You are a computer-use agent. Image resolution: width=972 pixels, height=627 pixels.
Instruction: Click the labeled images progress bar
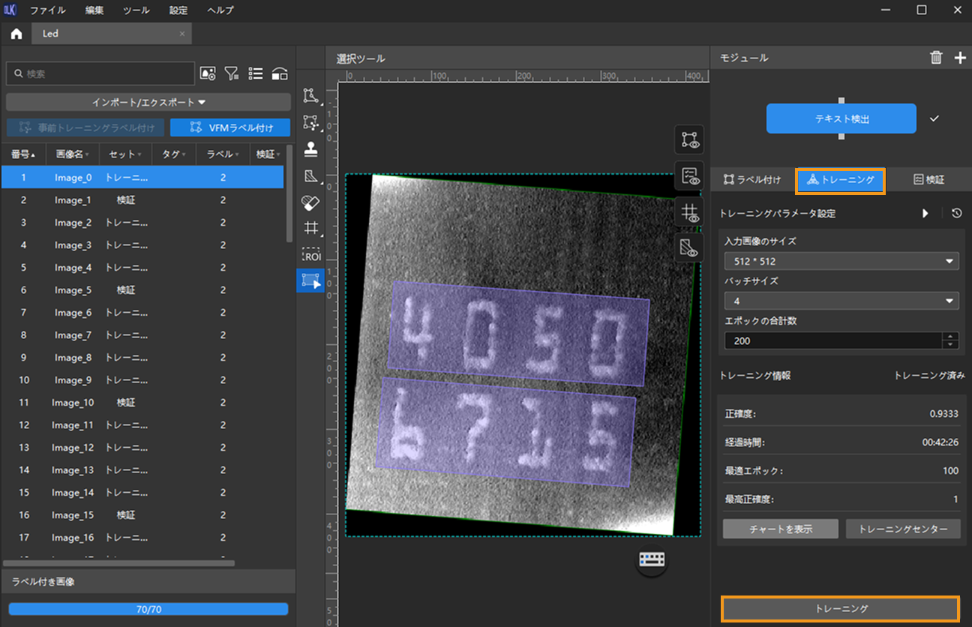(x=148, y=609)
